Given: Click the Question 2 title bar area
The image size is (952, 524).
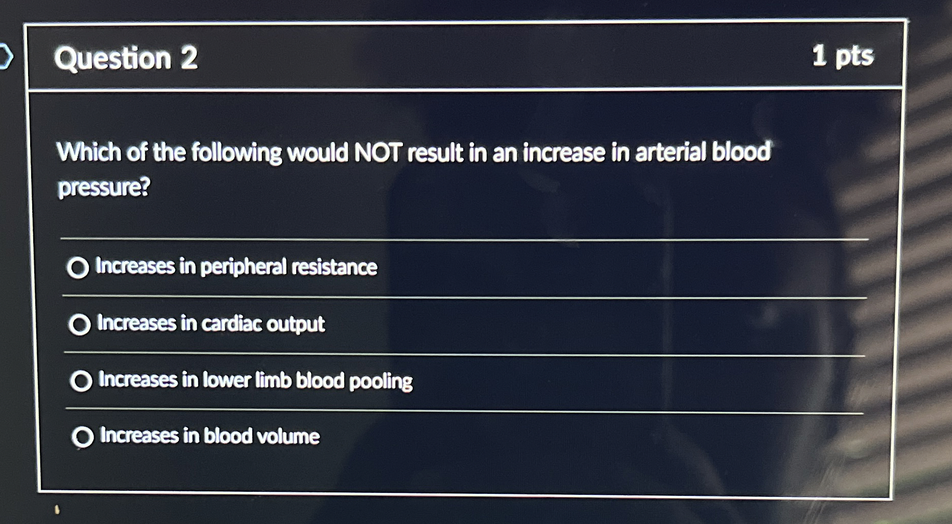Looking at the screenshot, I should (460, 56).
